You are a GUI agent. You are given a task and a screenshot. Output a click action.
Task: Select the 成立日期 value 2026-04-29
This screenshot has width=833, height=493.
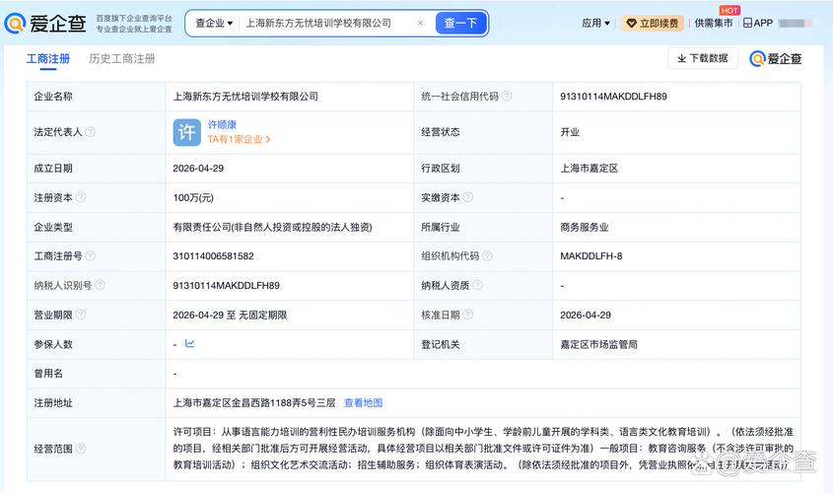click(x=198, y=169)
